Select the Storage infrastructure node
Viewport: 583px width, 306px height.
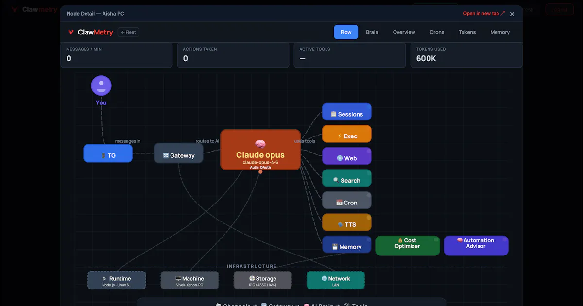click(x=263, y=280)
